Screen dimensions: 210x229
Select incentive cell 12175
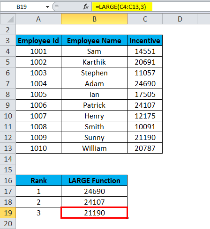(x=145, y=116)
